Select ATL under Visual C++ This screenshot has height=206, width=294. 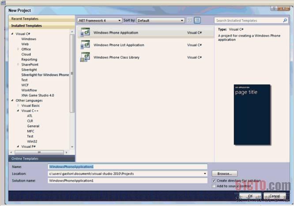(x=30, y=116)
